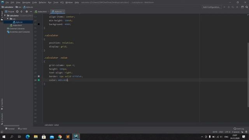Open Project panel settings gear
Viewport: 249px width, 140px height.
[x=26, y=12]
